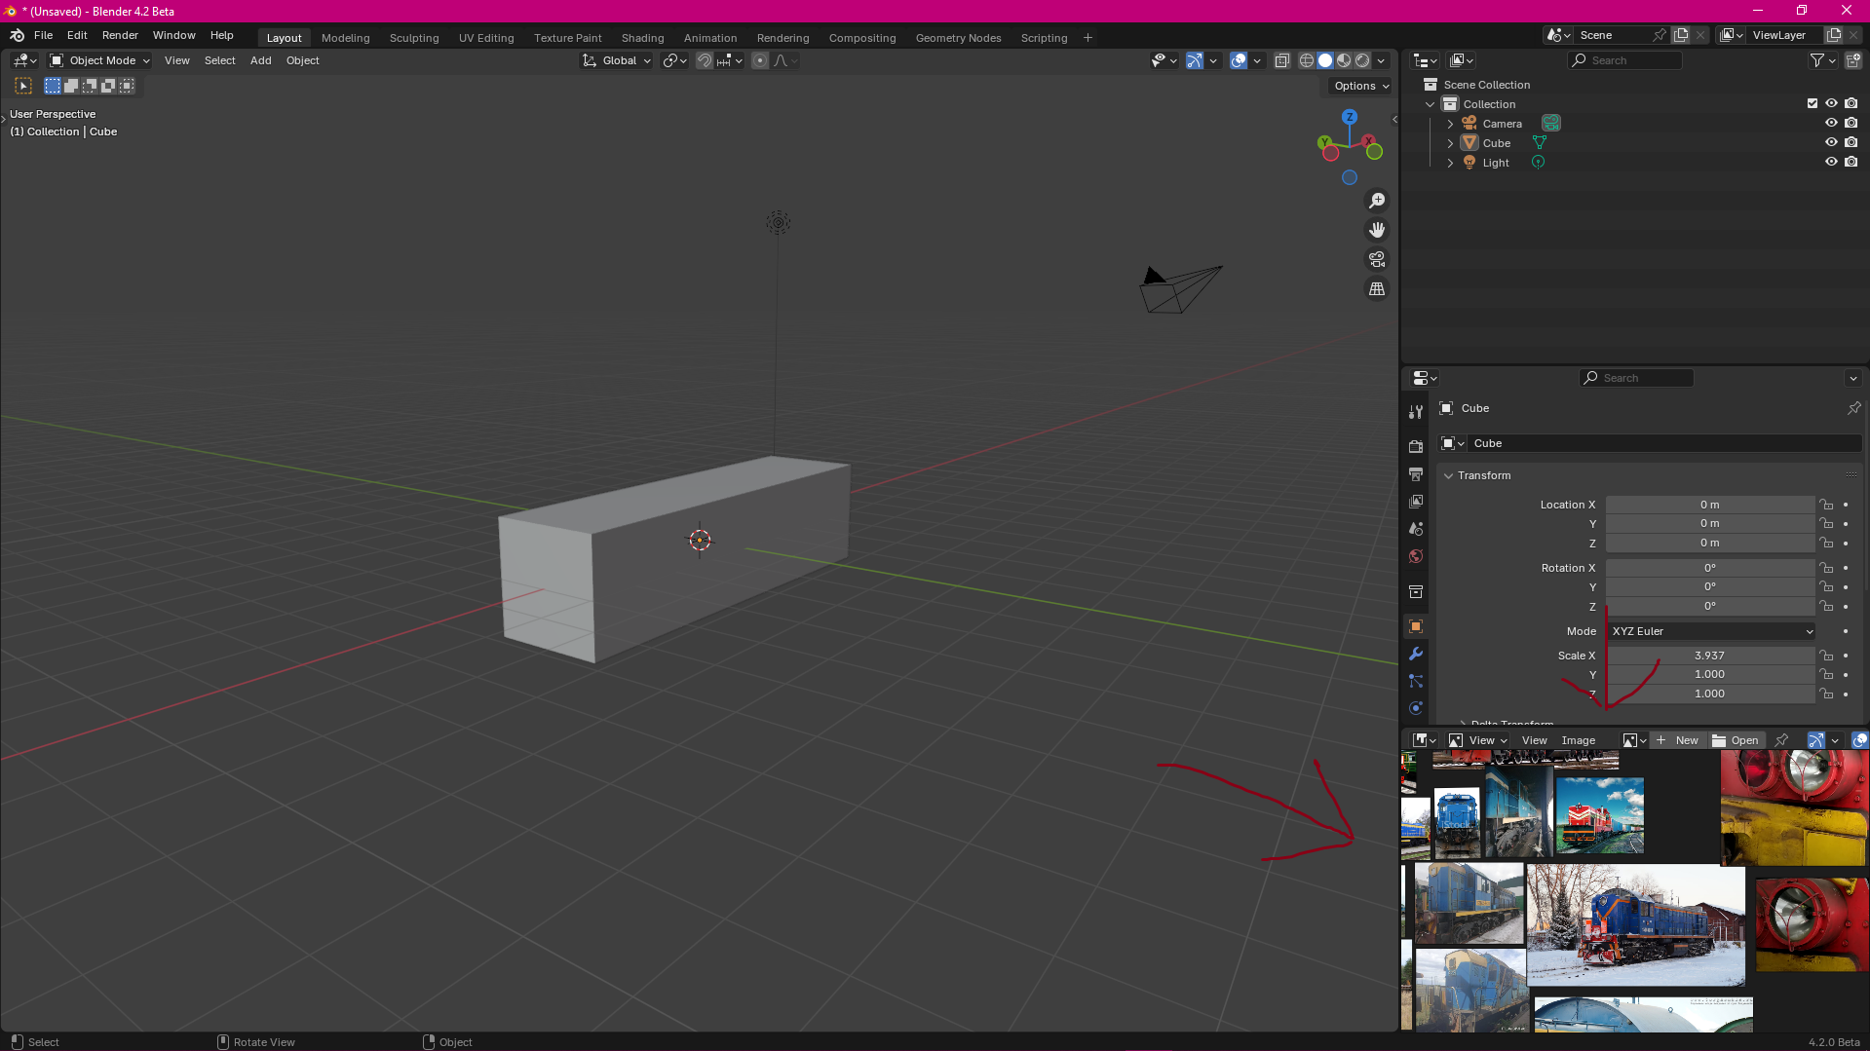Open the Add menu in viewport
The height and width of the screenshot is (1051, 1870).
pos(260,60)
